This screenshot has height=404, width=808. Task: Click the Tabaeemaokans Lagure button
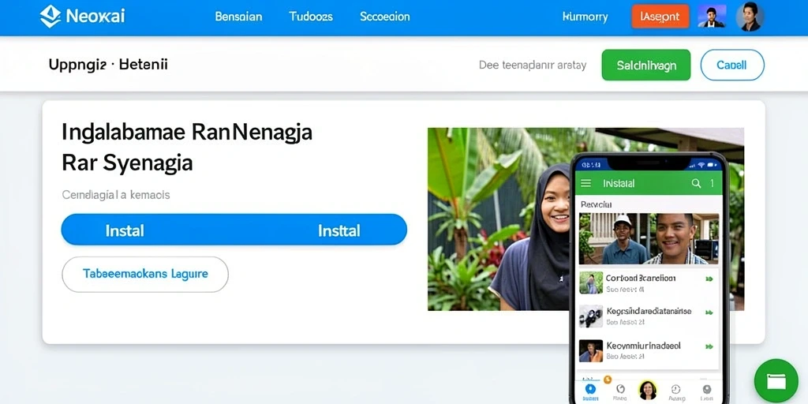point(145,274)
